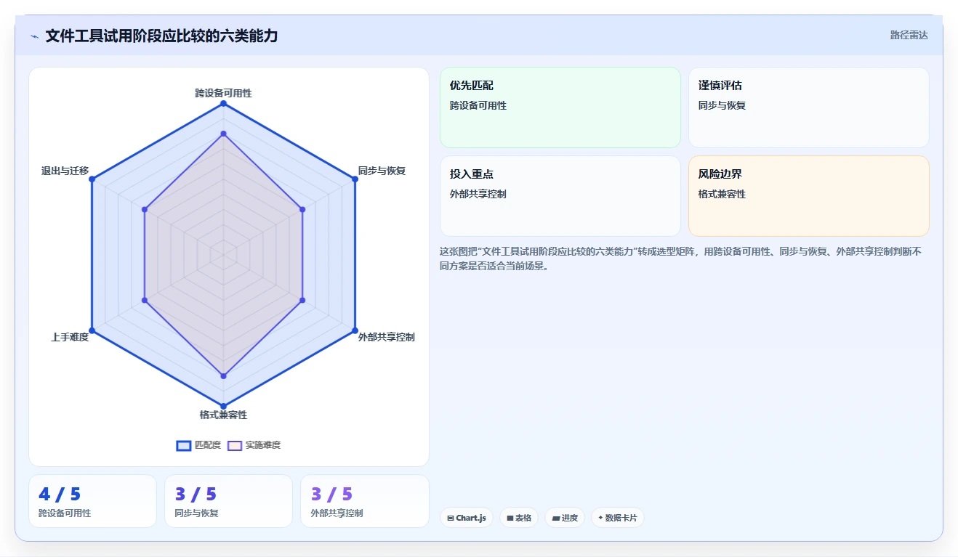Toggle the 匹配度 legend entry
This screenshot has width=958, height=557.
198,445
